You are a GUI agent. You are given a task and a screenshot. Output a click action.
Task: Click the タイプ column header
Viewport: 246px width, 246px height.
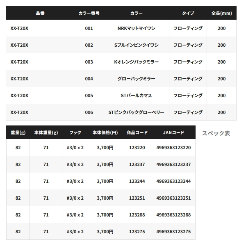click(x=188, y=13)
